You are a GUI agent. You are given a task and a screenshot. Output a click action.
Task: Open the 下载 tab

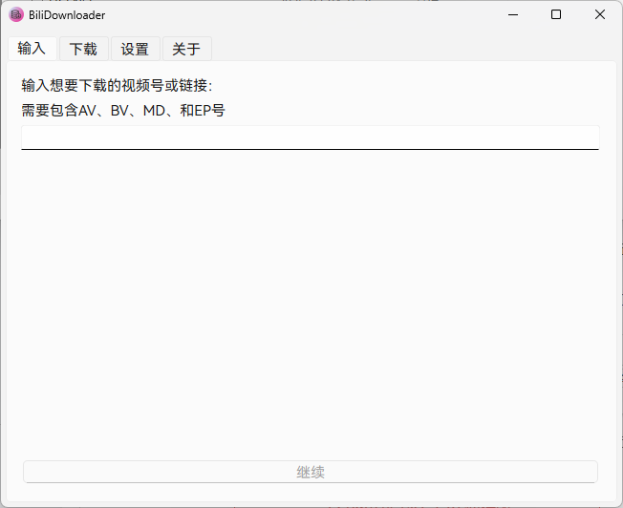coord(83,49)
